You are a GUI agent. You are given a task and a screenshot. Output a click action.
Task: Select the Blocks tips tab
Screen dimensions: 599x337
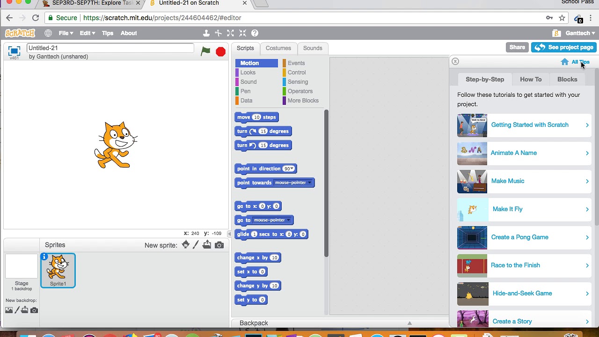coord(567,79)
